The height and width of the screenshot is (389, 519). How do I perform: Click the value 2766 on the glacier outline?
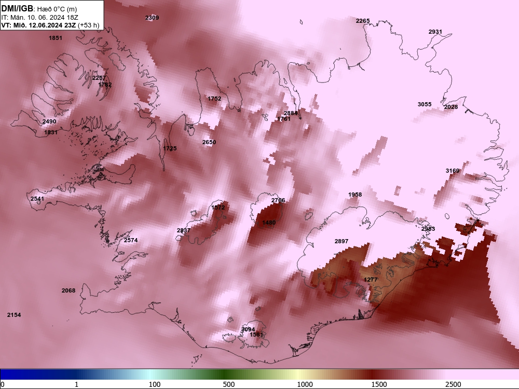(x=278, y=200)
